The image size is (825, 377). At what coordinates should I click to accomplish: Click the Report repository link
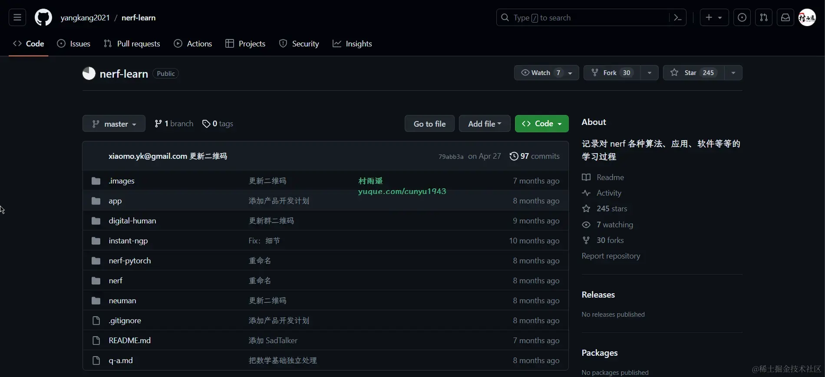point(611,256)
